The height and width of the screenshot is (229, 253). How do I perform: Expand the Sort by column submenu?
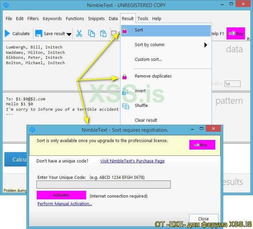pos(166,45)
